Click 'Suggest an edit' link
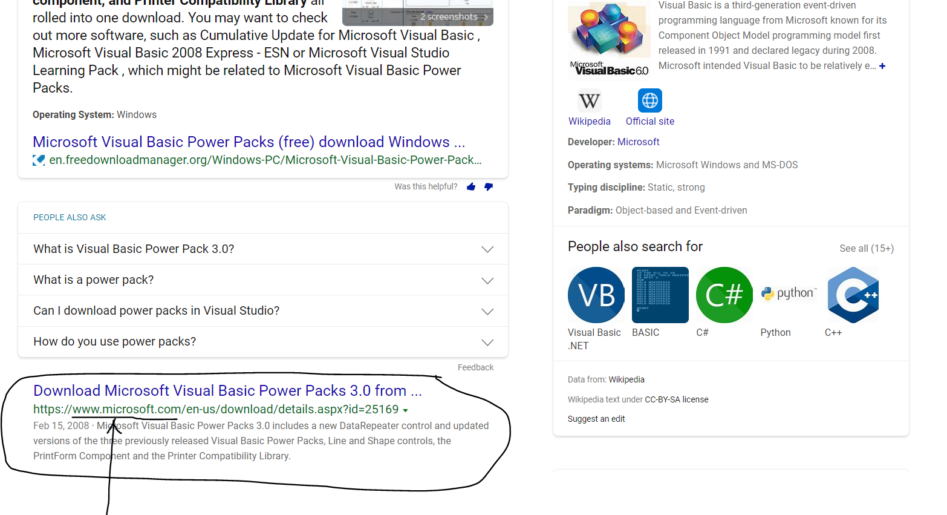The height and width of the screenshot is (515, 947). point(596,419)
